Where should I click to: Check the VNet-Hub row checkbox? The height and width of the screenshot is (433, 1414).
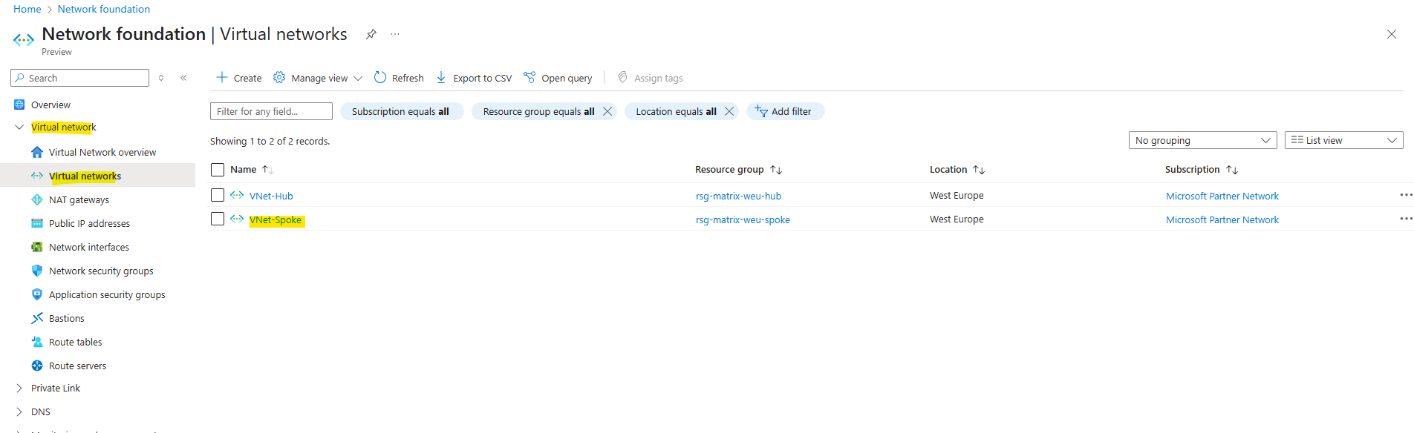pos(218,195)
